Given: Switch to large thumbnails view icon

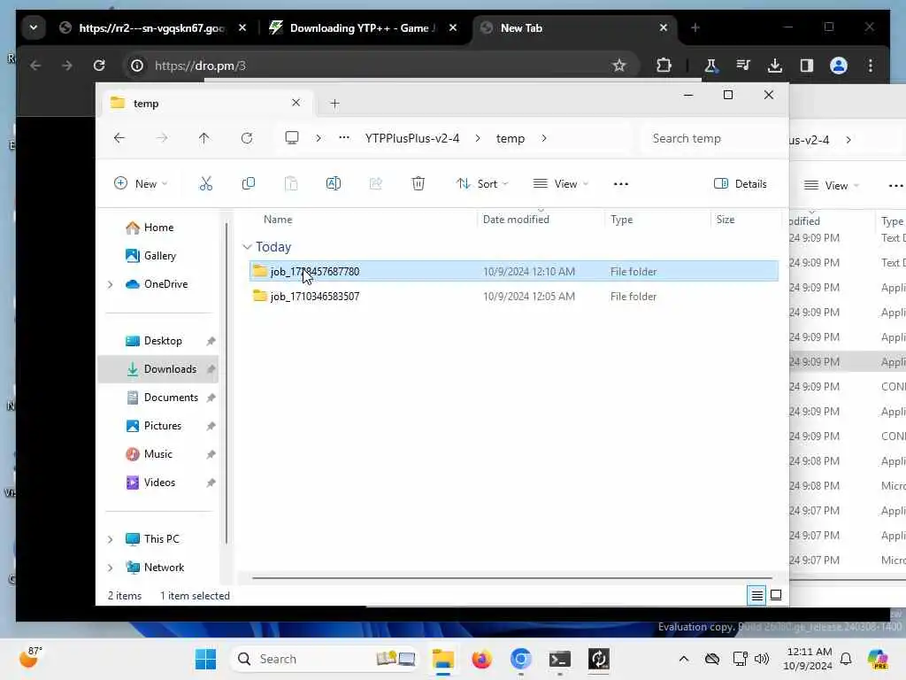Looking at the screenshot, I should pos(776,595).
